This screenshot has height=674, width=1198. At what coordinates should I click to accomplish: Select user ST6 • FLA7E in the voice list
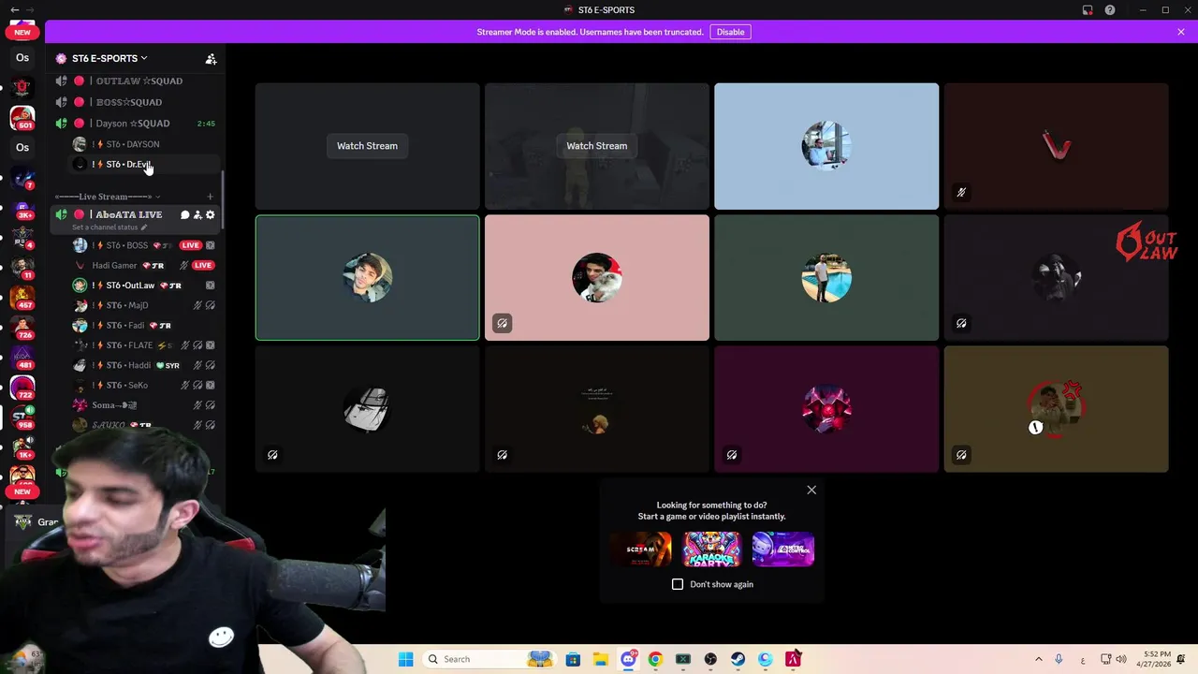pos(145,345)
